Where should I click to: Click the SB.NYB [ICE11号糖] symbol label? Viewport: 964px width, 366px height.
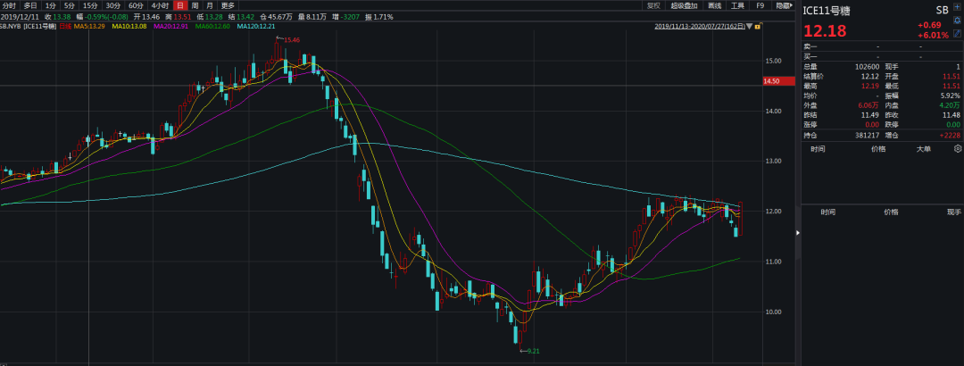click(28, 27)
